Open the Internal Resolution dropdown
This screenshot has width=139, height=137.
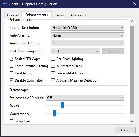[x=88, y=28]
